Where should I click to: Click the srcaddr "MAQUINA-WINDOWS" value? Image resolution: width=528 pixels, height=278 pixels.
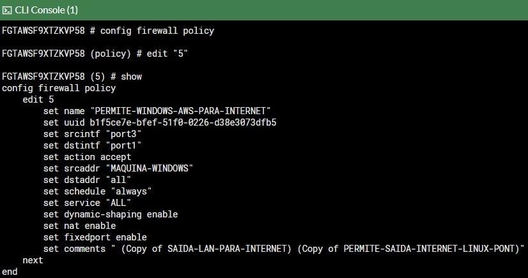143,168
